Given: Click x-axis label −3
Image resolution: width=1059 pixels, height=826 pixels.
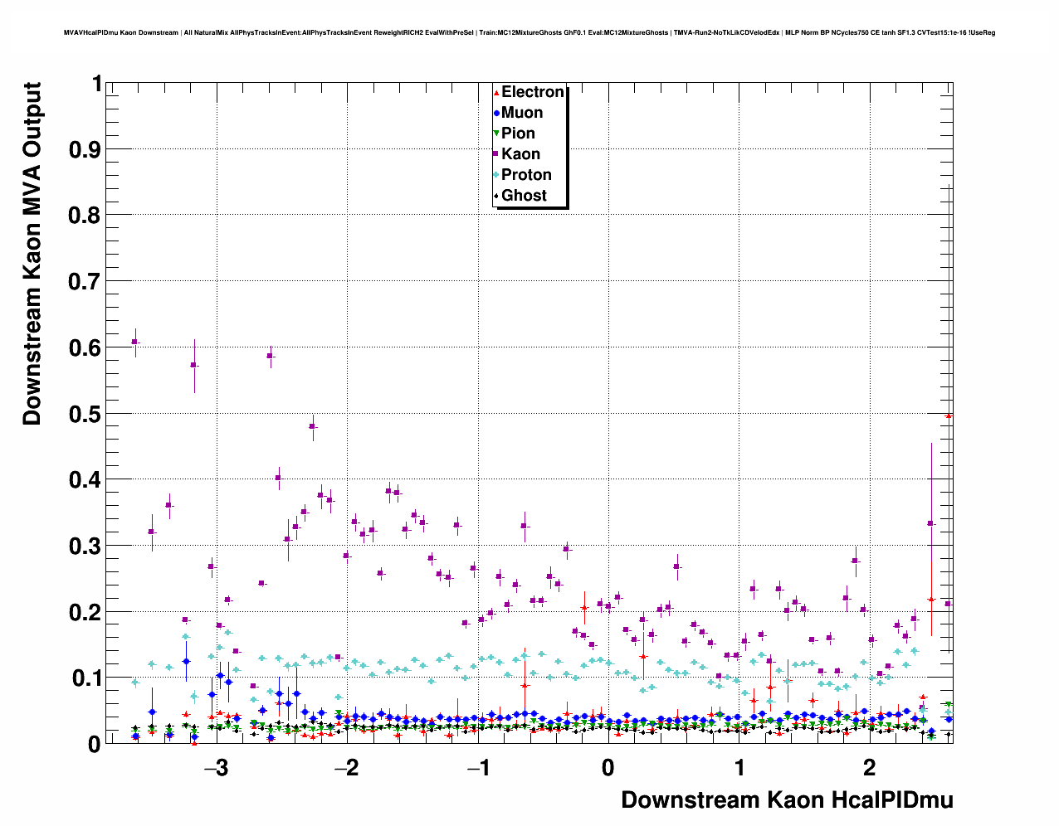Looking at the screenshot, I should pos(216,768).
